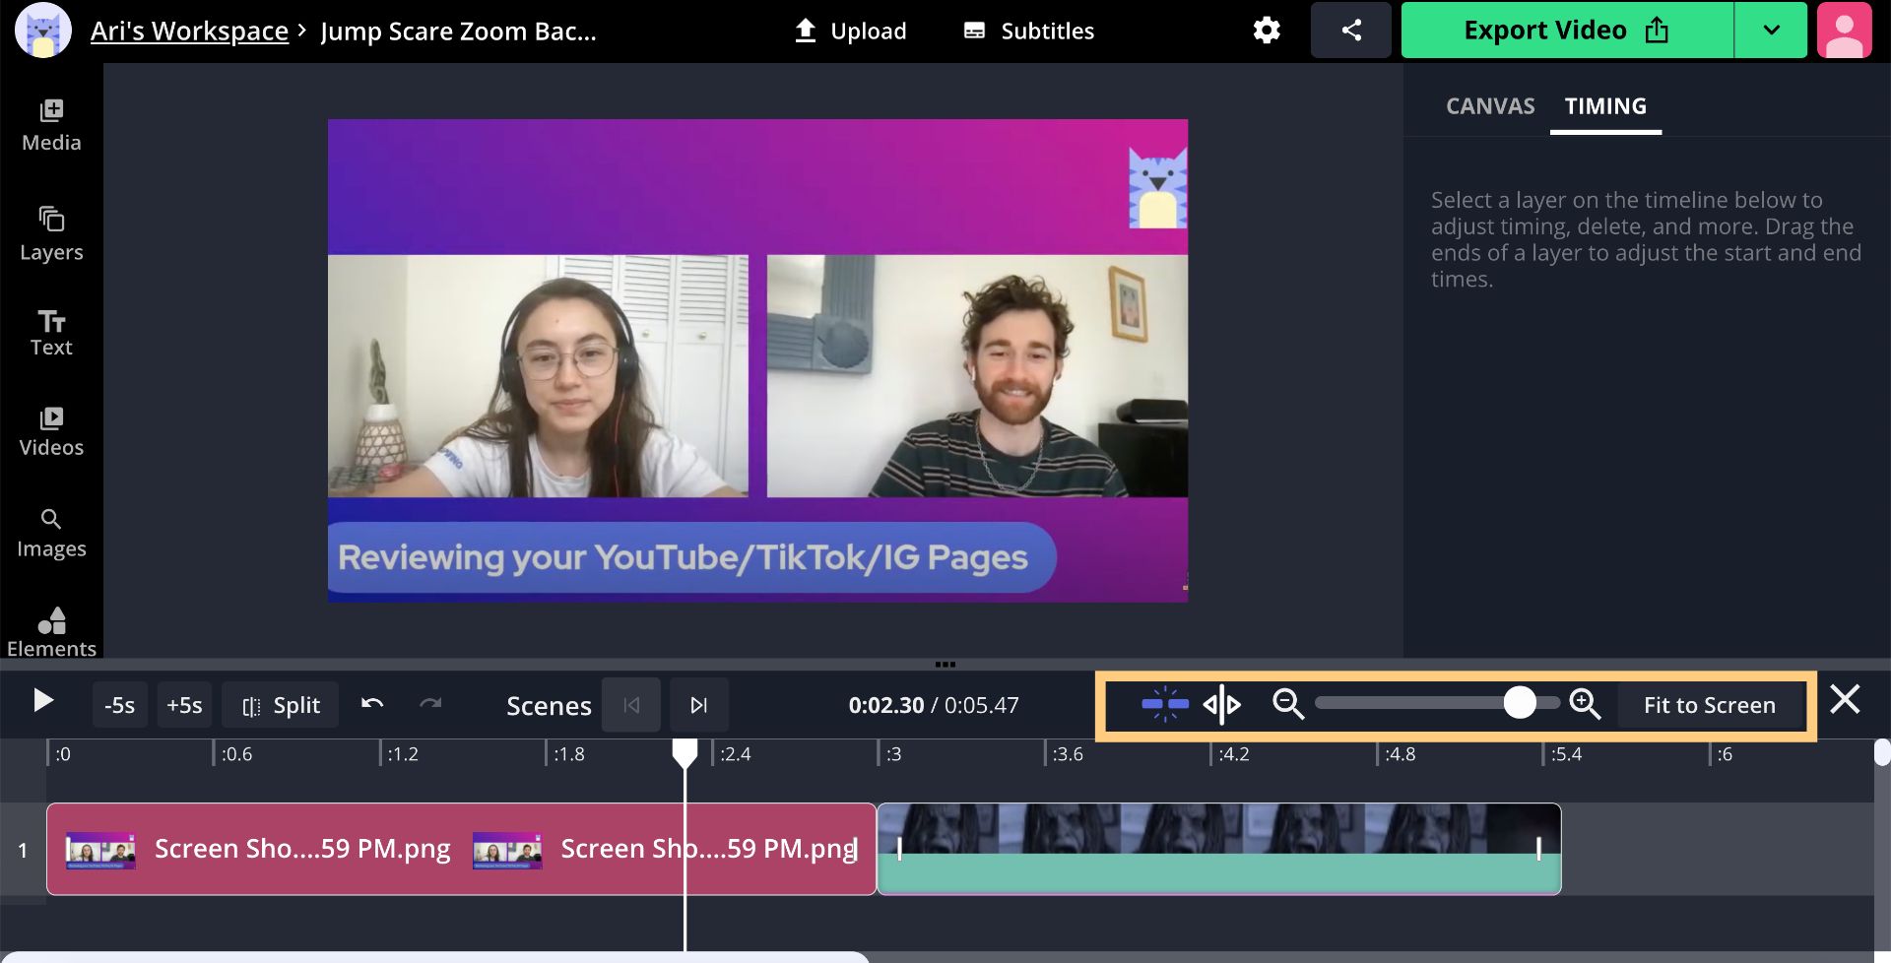
Task: Open Ari's Workspace link
Action: coord(189,31)
